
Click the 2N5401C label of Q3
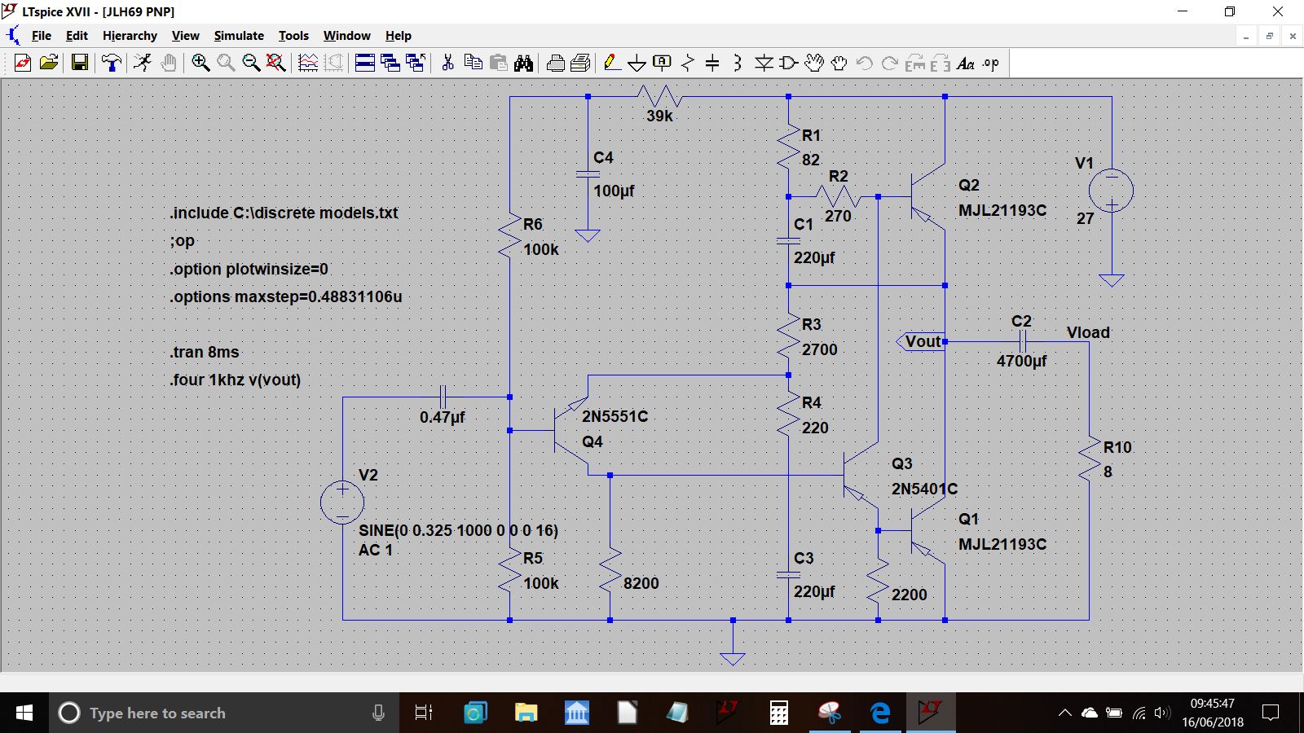(x=924, y=489)
